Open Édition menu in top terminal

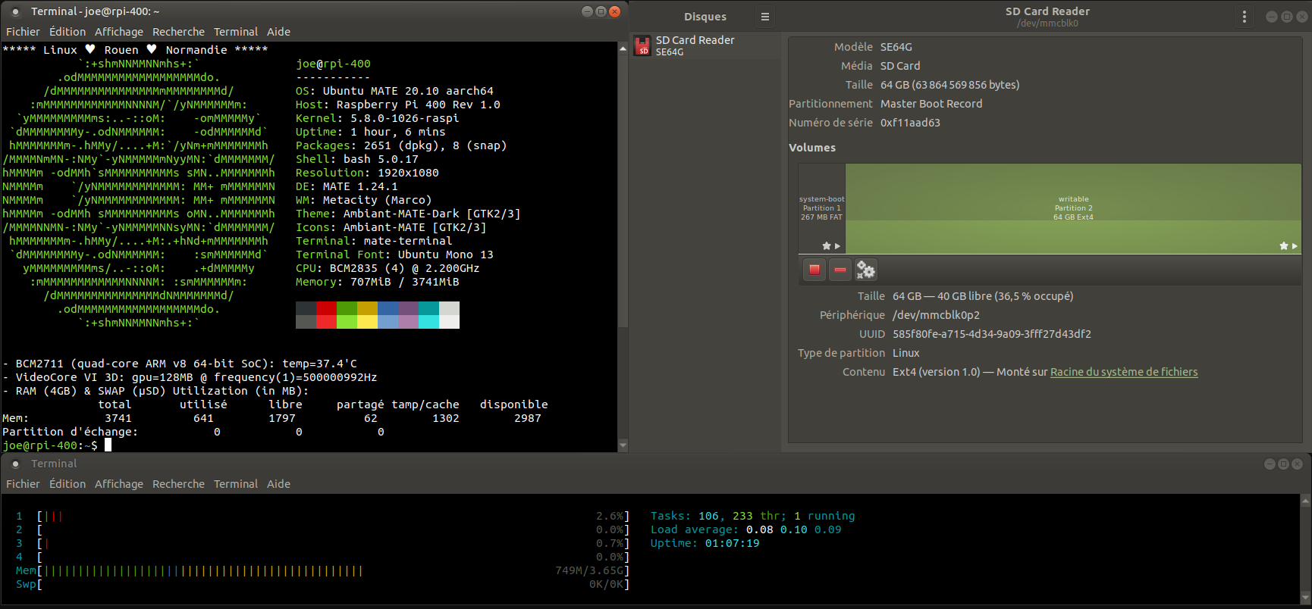[67, 32]
